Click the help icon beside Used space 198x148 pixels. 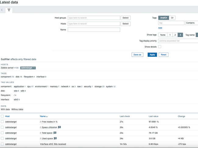55,138
